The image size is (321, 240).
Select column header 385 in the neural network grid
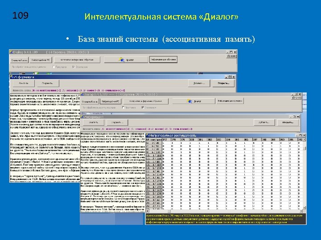[239, 140]
